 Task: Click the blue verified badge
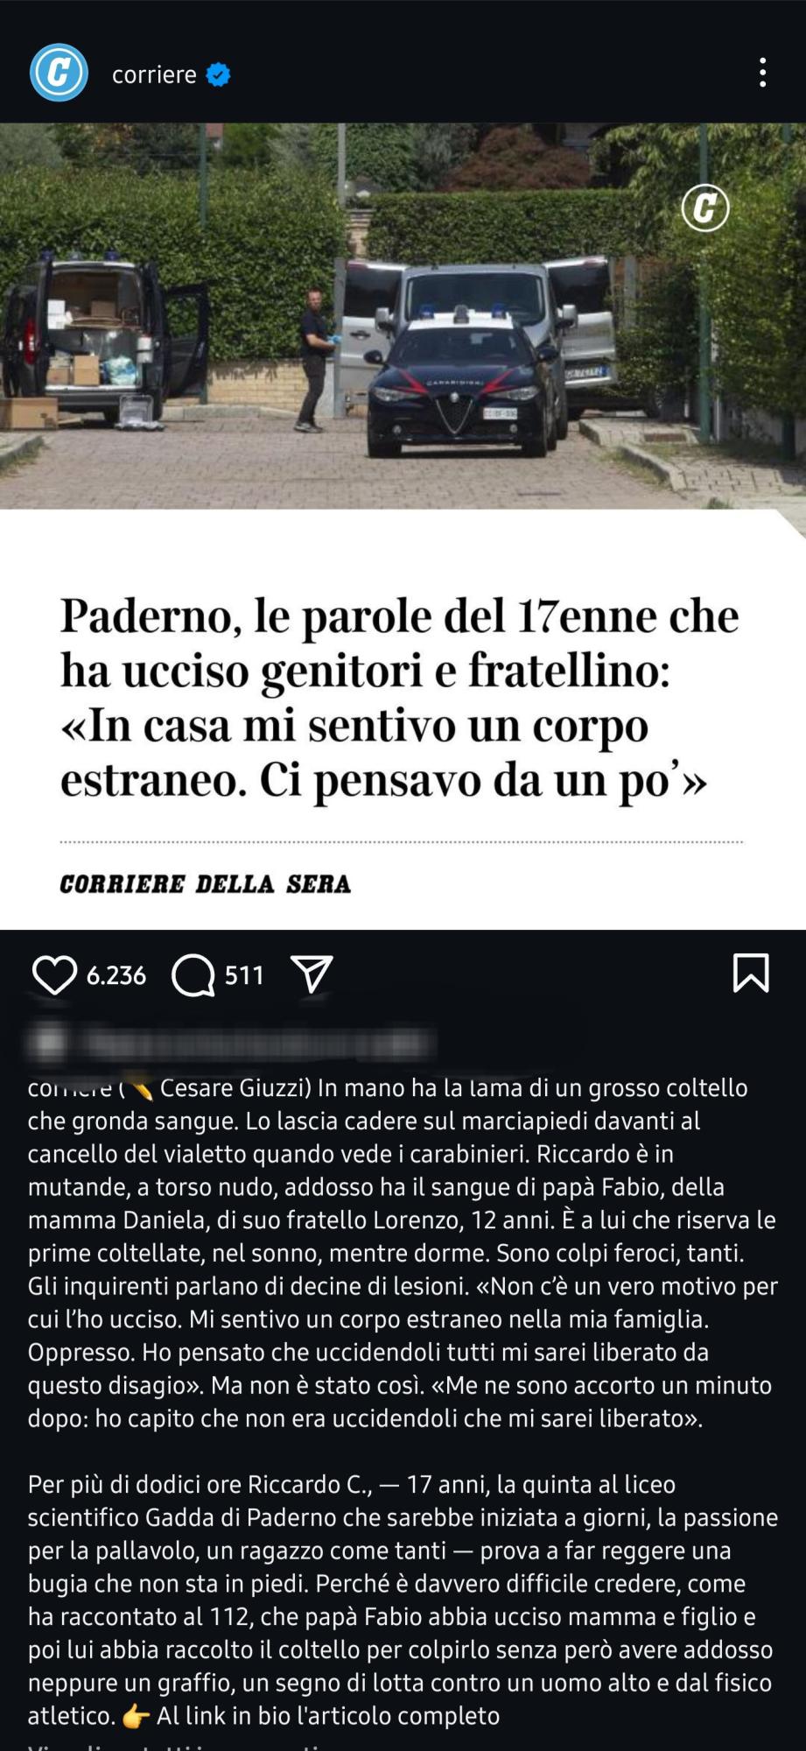coord(218,75)
